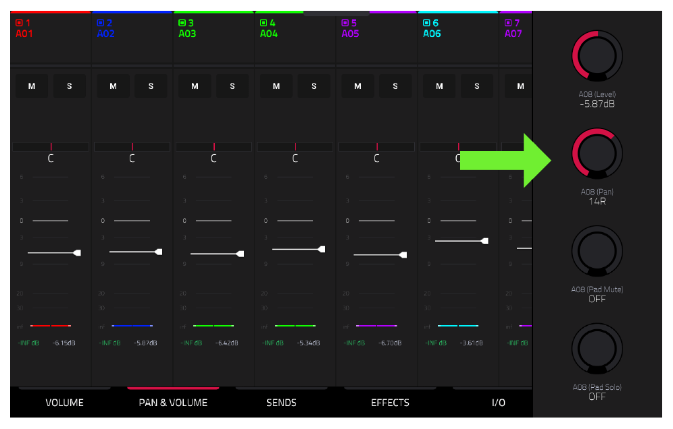This screenshot has width=673, height=429.
Task: Click the A05 pan slider bar
Action: [x=377, y=147]
